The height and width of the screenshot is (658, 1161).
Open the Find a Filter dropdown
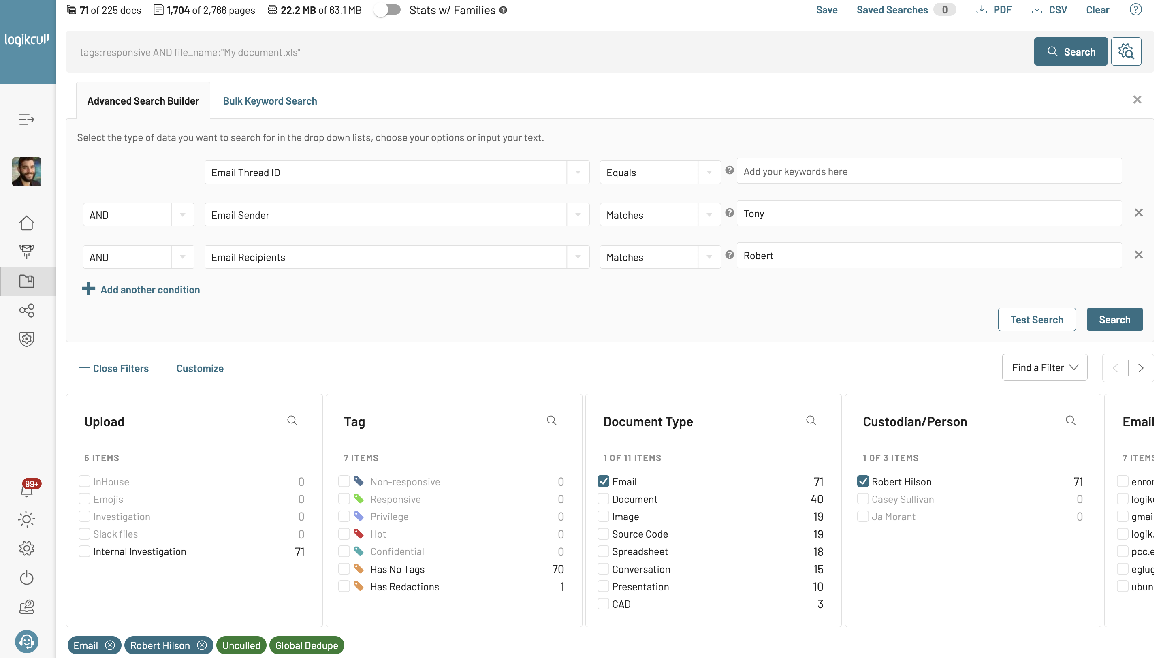pyautogui.click(x=1044, y=368)
